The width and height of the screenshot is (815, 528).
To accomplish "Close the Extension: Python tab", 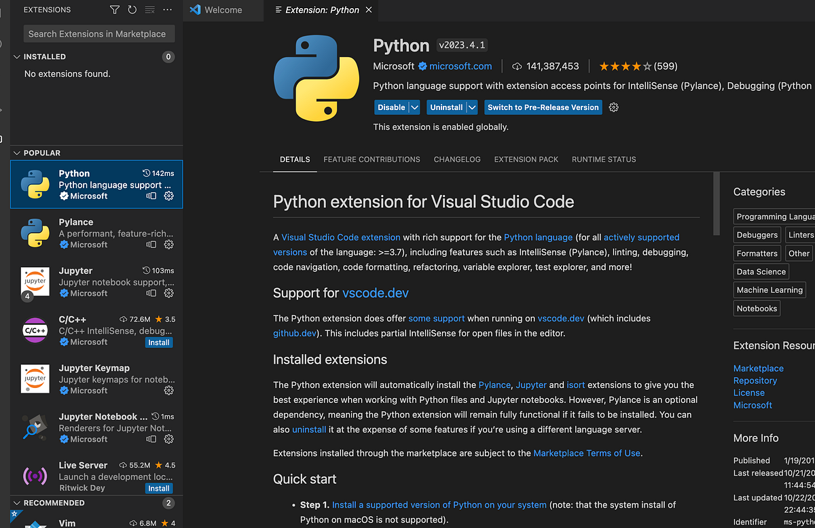I will 369,10.
